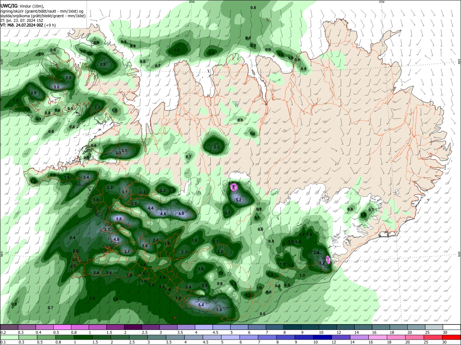Click the 3.8 rainfall value on the south coast

tap(219, 310)
